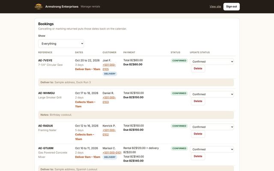Delete the Large Smoker Grill booking

pyautogui.click(x=198, y=101)
